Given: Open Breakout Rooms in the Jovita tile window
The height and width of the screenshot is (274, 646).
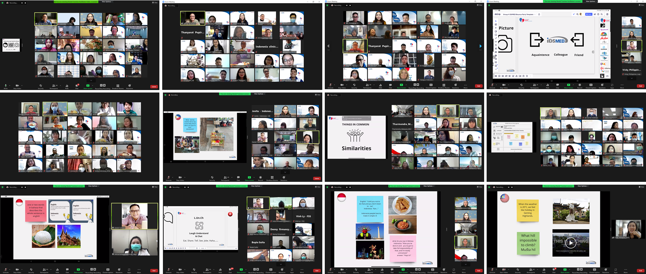Looking at the screenshot, I should (272, 178).
